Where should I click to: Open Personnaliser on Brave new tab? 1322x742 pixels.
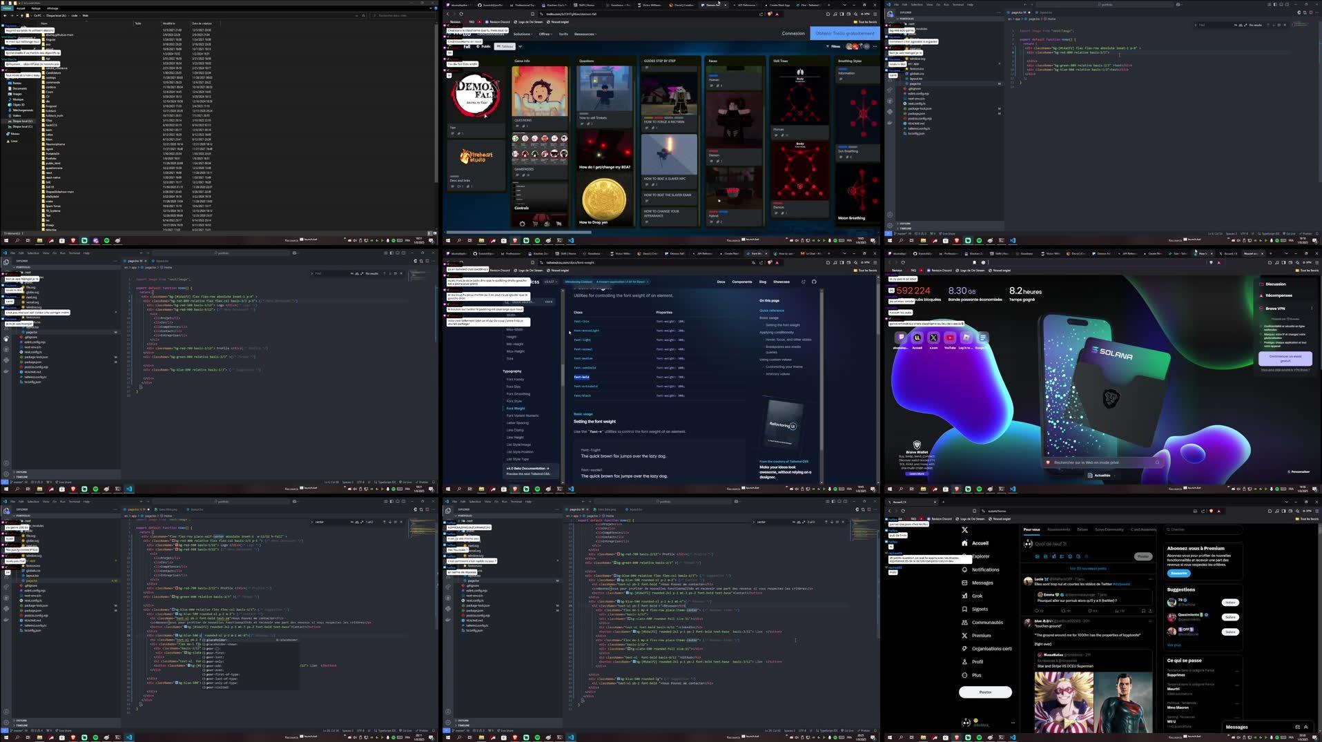click(x=1299, y=471)
